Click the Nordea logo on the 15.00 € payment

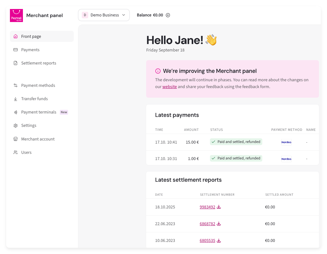[x=286, y=142]
